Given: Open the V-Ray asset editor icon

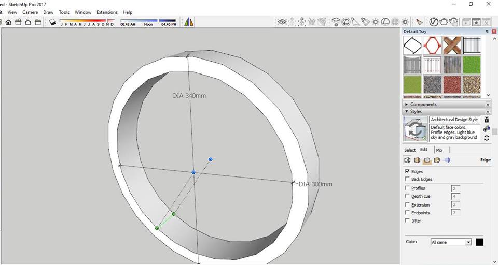Looking at the screenshot, I should click(x=434, y=22).
